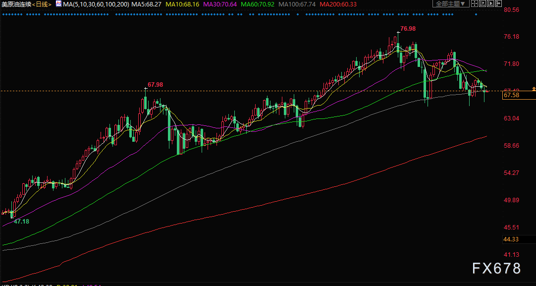The width and height of the screenshot is (536, 286).
Task: Click the orange double-arrow price marker
Action: 534,89
